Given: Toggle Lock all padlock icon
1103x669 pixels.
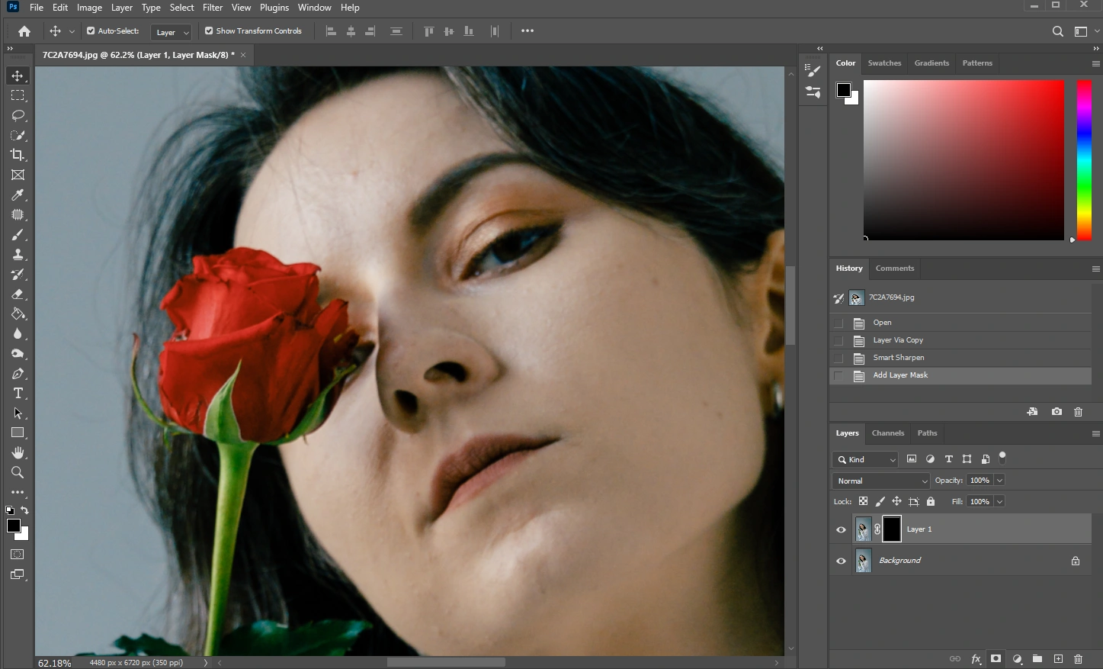Looking at the screenshot, I should (x=931, y=501).
